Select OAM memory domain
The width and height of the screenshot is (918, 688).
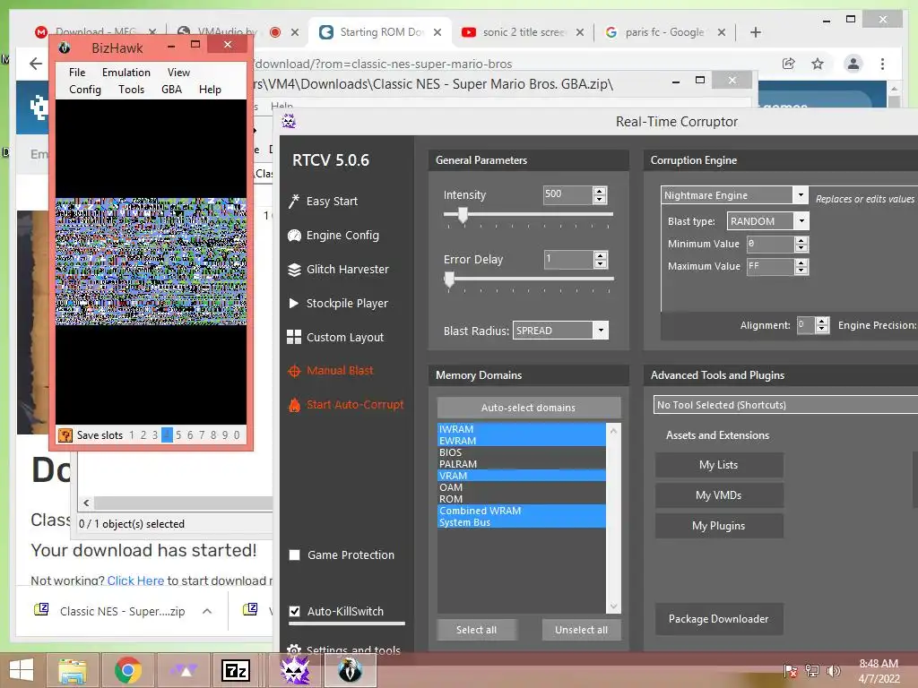521,487
